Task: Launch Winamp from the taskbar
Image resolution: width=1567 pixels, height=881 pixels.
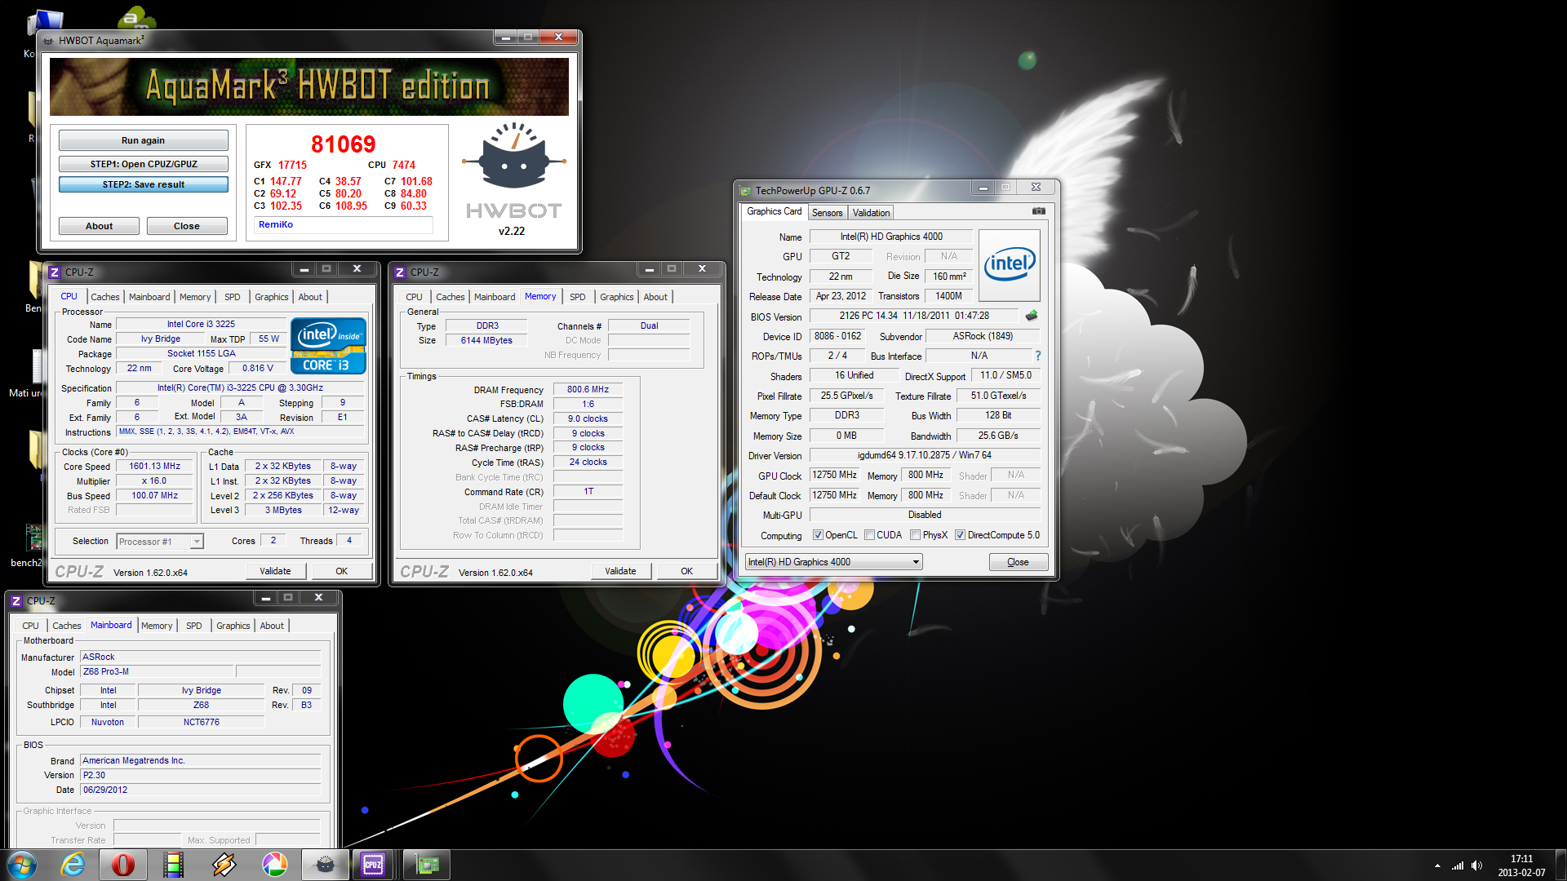Action: pos(224,865)
